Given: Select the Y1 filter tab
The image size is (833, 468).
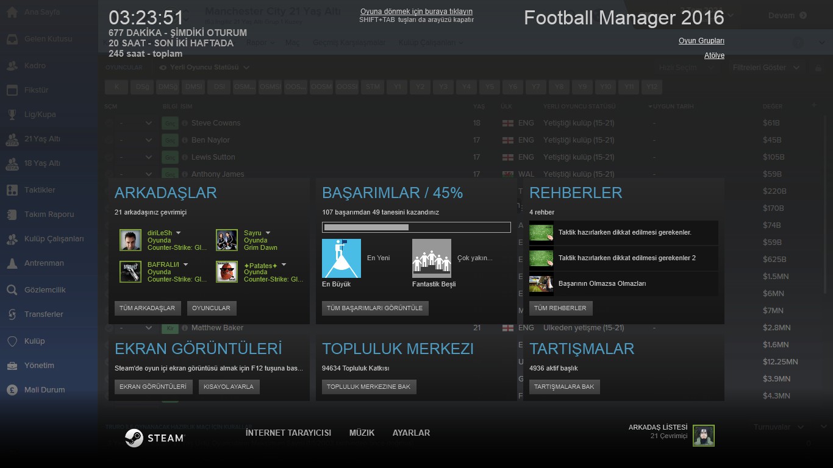Looking at the screenshot, I should click(397, 87).
